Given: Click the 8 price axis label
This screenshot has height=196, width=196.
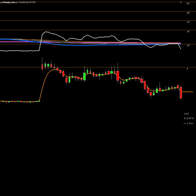Looking at the screenshot, I should (187, 69).
